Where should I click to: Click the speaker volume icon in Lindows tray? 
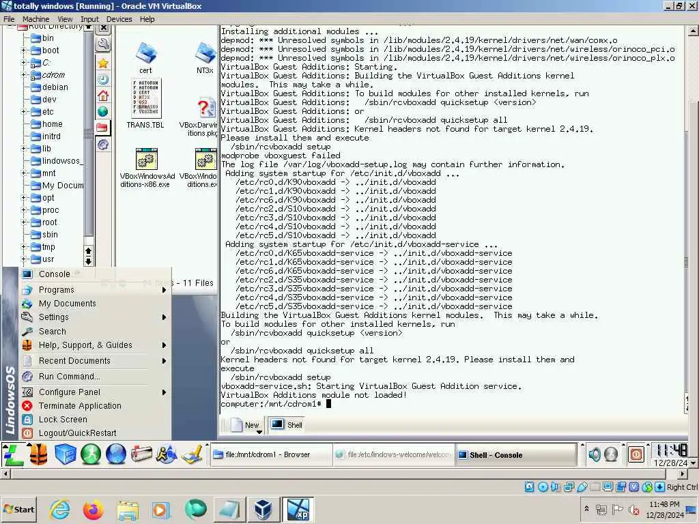coord(594,454)
